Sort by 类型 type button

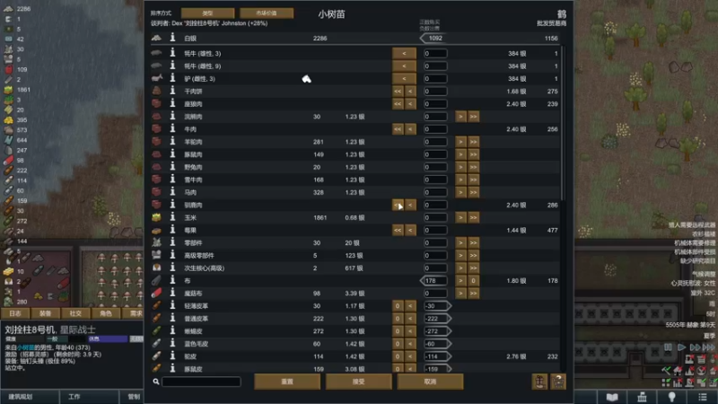point(207,13)
